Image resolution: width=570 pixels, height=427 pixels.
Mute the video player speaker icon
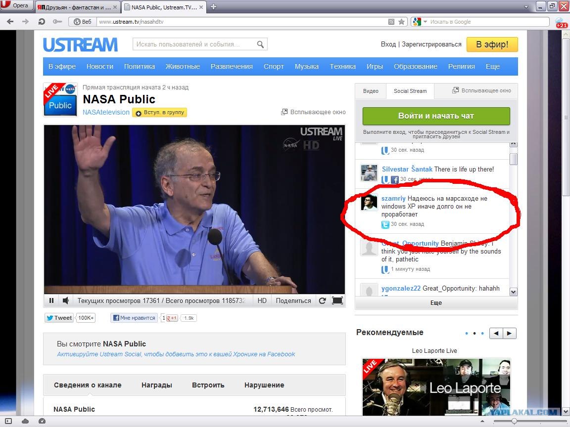(x=66, y=300)
